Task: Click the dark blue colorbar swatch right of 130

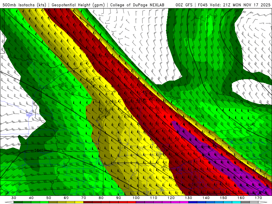Action: coord(193,202)
